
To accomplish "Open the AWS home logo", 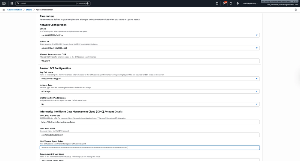I will click(x=4, y=3).
